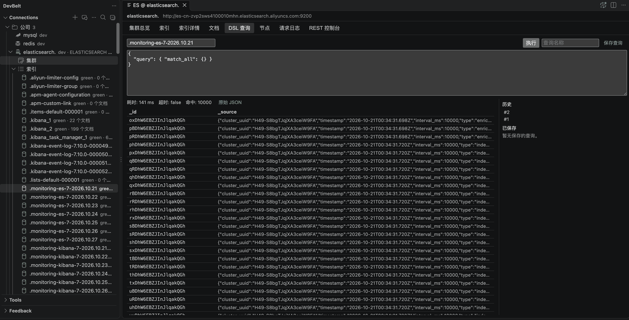Open the Connections header more-actions ellipsis
The width and height of the screenshot is (629, 320).
pyautogui.click(x=94, y=17)
